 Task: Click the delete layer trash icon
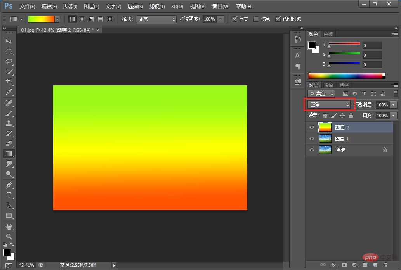pos(385,265)
